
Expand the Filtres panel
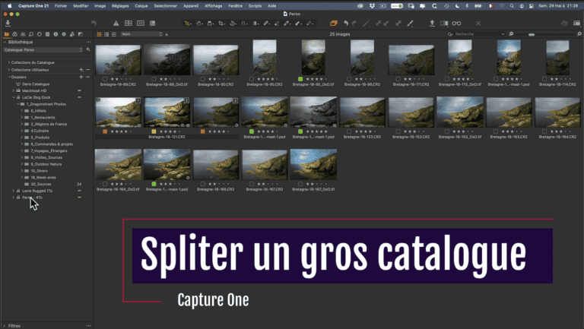[x=5, y=326]
